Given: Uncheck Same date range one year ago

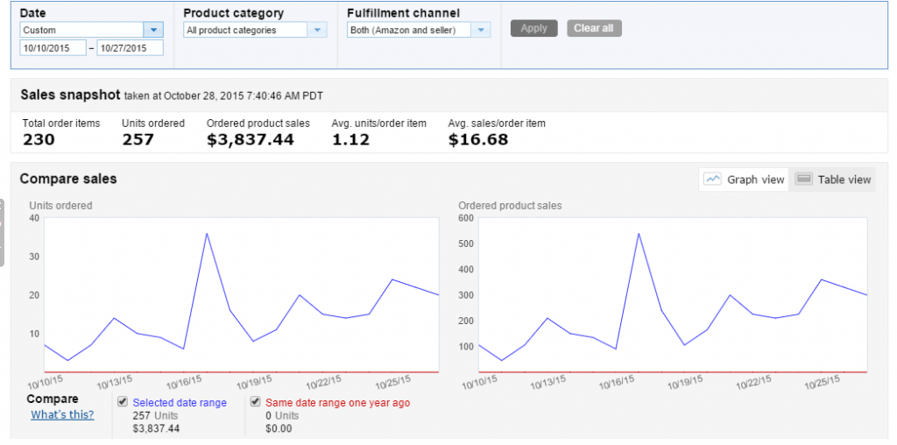Looking at the screenshot, I should pyautogui.click(x=255, y=402).
